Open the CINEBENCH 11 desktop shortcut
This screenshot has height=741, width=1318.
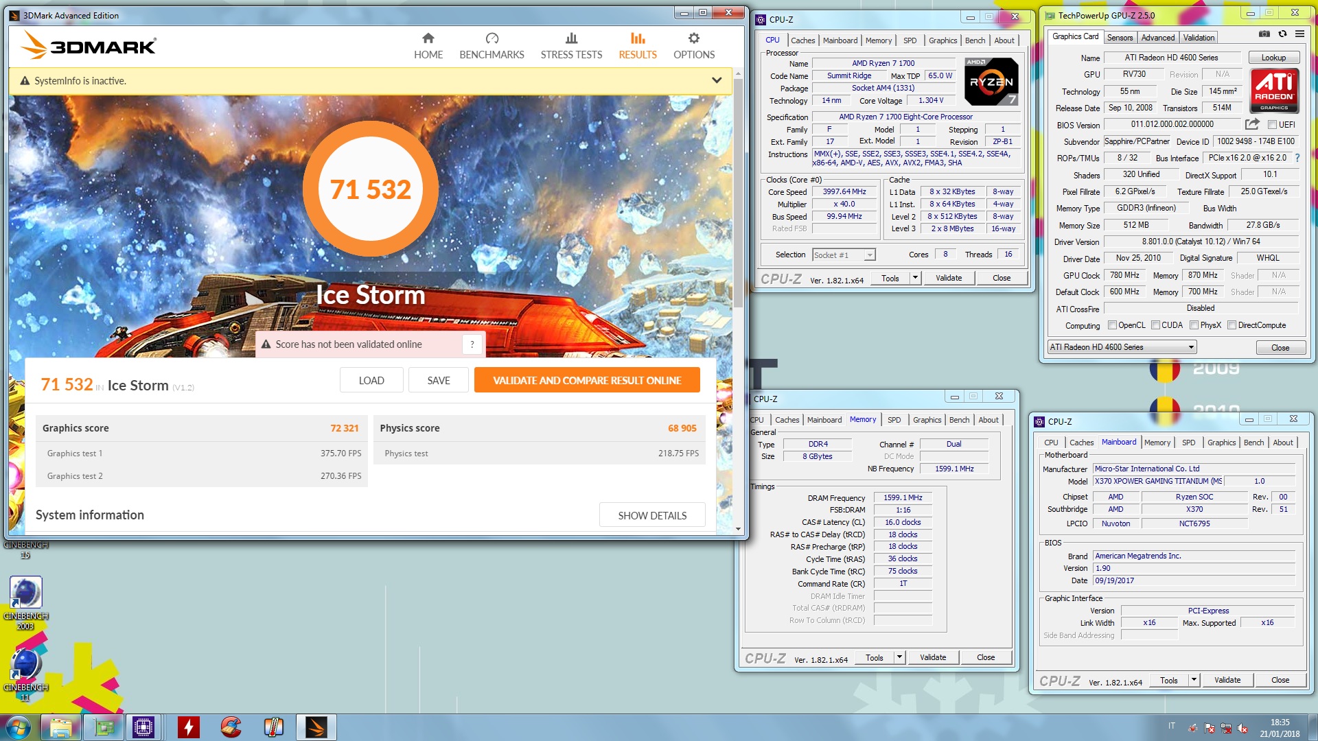pyautogui.click(x=25, y=674)
